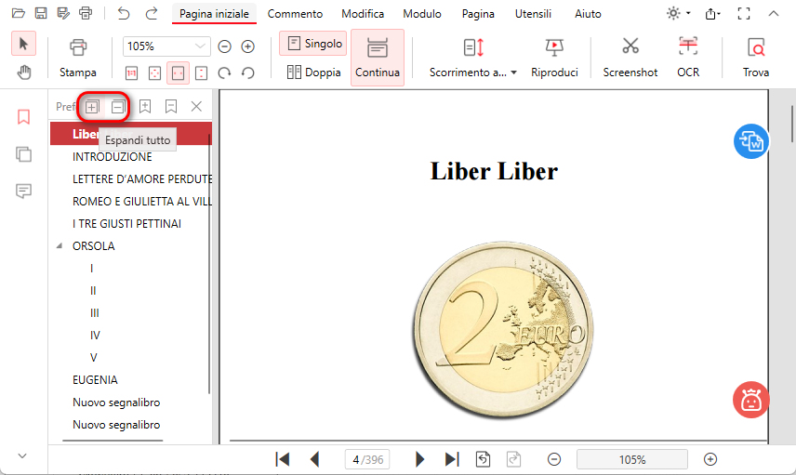Click the share export icon
796x475 pixels.
pos(712,14)
